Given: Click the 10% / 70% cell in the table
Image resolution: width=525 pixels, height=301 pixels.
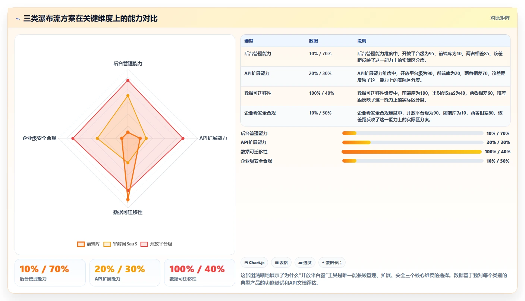Looking at the screenshot, I should click(x=320, y=54).
